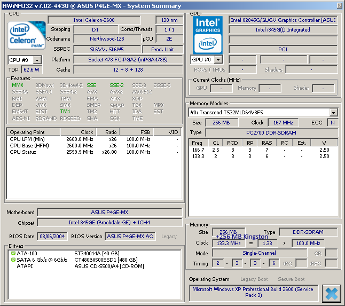Screen dimensions: 345x306
Task: Click the Operating Point column header
Action: click(27, 132)
